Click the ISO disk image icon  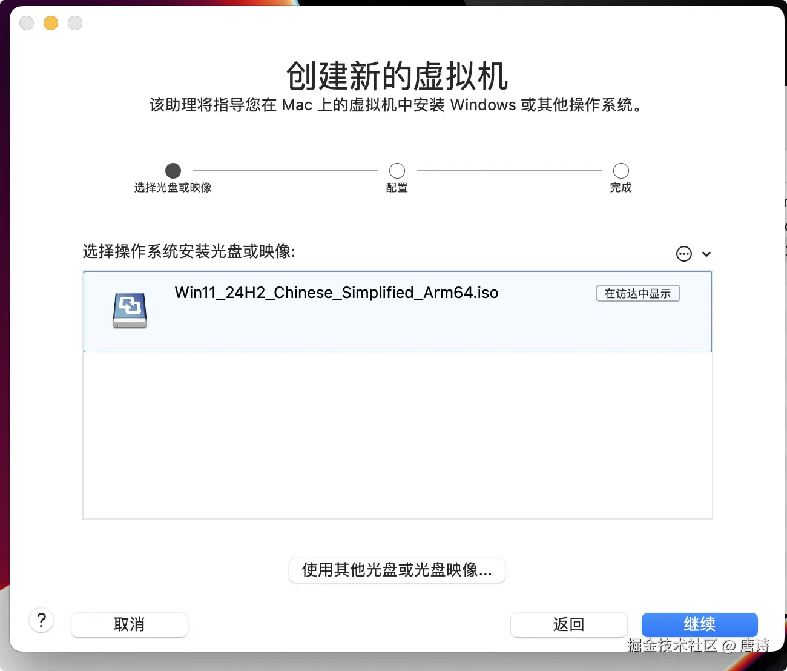(130, 311)
